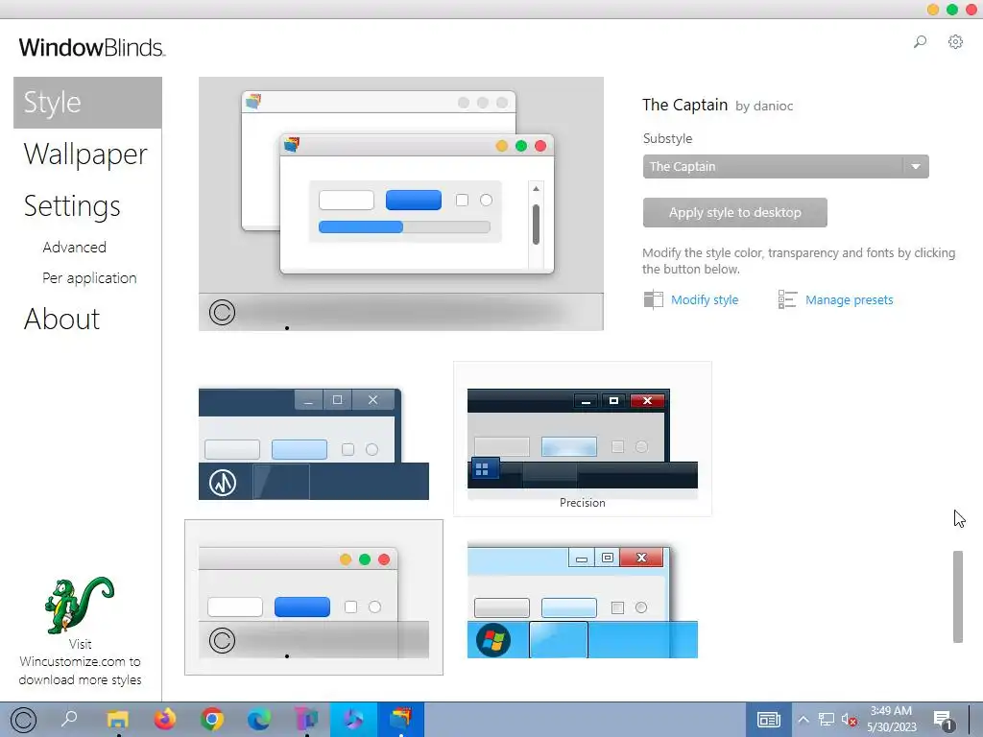
Task: Click the Wincustomize gecko mascot image
Action: (x=80, y=605)
